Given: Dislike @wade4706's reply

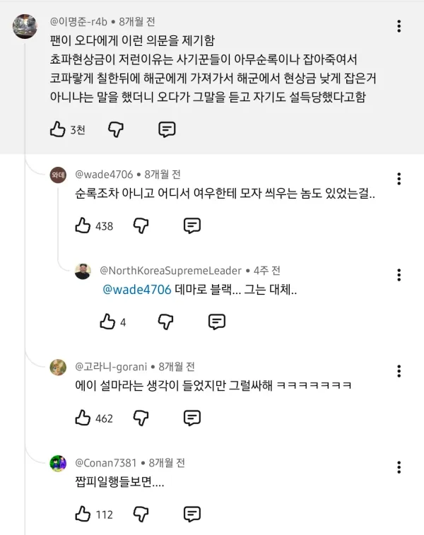Looking at the screenshot, I should point(141,226).
